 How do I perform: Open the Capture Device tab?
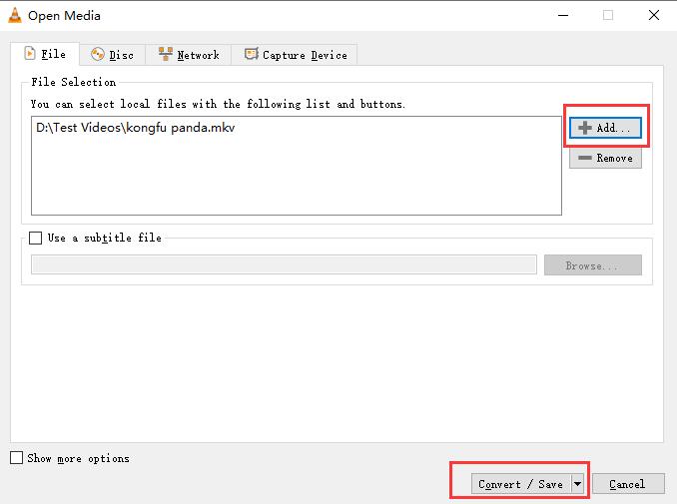tap(296, 55)
